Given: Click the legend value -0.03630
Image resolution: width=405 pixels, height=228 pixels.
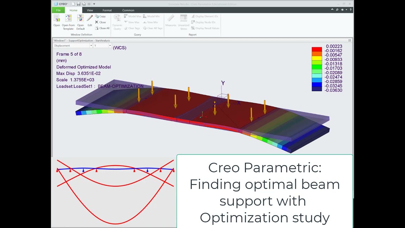Looking at the screenshot, I should (333, 90).
